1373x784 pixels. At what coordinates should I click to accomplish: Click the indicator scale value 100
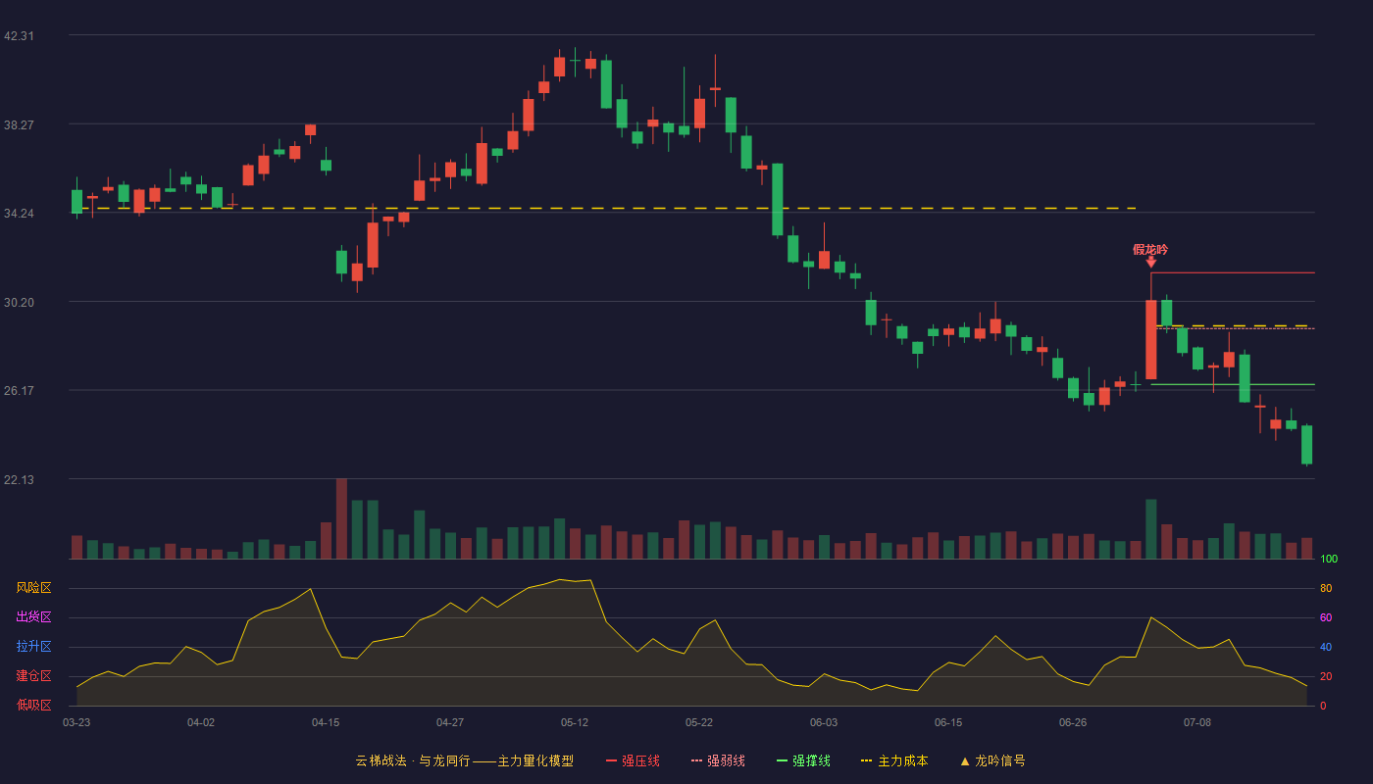tap(1328, 560)
